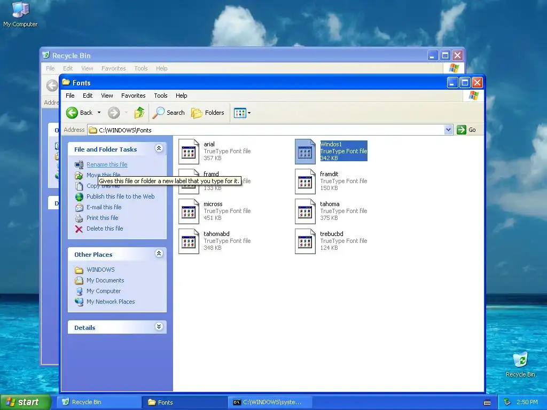Select the arial font file icon
Image resolution: width=547 pixels, height=410 pixels.
pyautogui.click(x=189, y=151)
